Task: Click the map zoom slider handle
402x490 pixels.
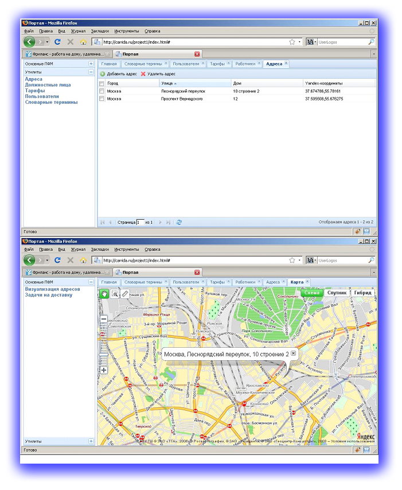Action: [x=103, y=355]
